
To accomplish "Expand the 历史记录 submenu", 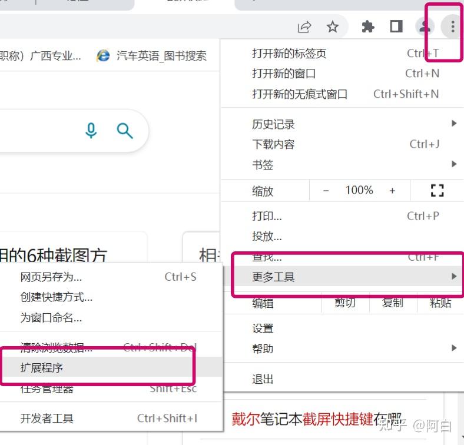I will [x=342, y=124].
